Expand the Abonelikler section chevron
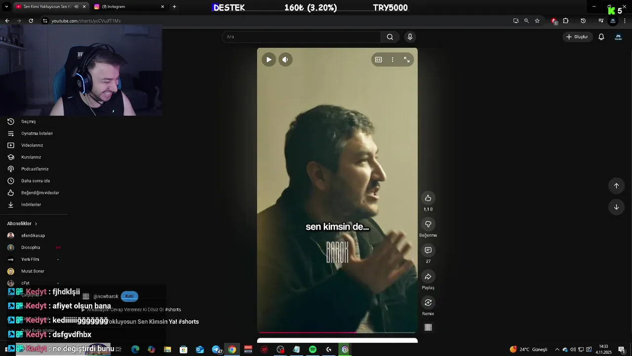632x356 pixels. (36, 224)
